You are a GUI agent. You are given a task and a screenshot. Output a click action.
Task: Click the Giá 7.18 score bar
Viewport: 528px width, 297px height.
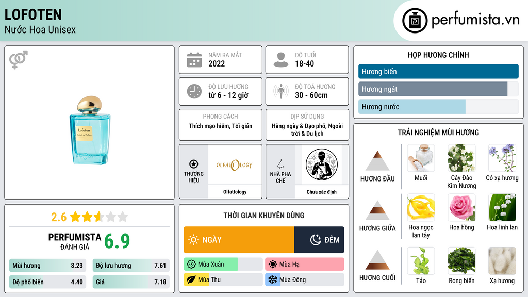coord(131,282)
